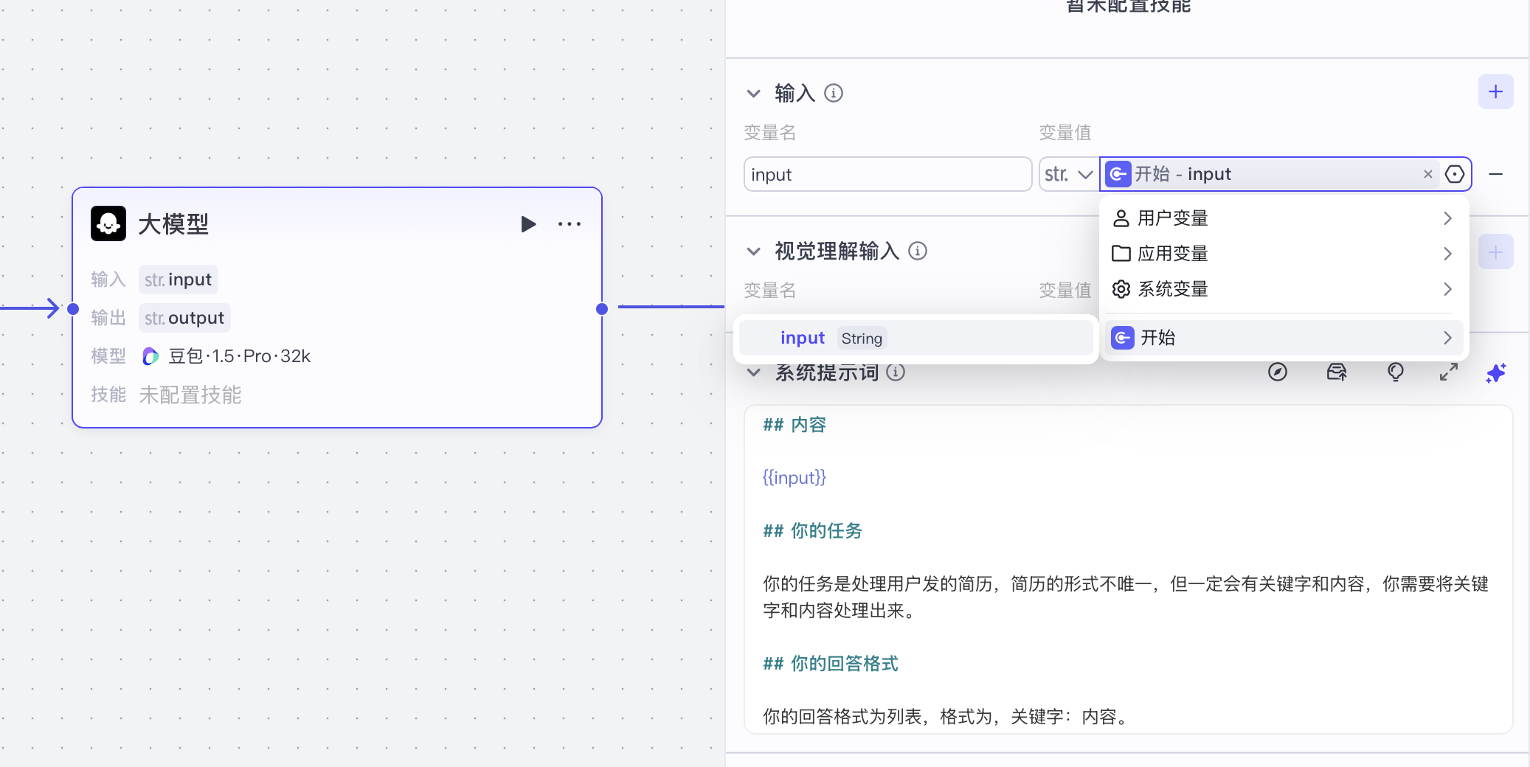This screenshot has width=1530, height=767.
Task: Click the AI sparkle prompt-optimize icon
Action: point(1496,373)
